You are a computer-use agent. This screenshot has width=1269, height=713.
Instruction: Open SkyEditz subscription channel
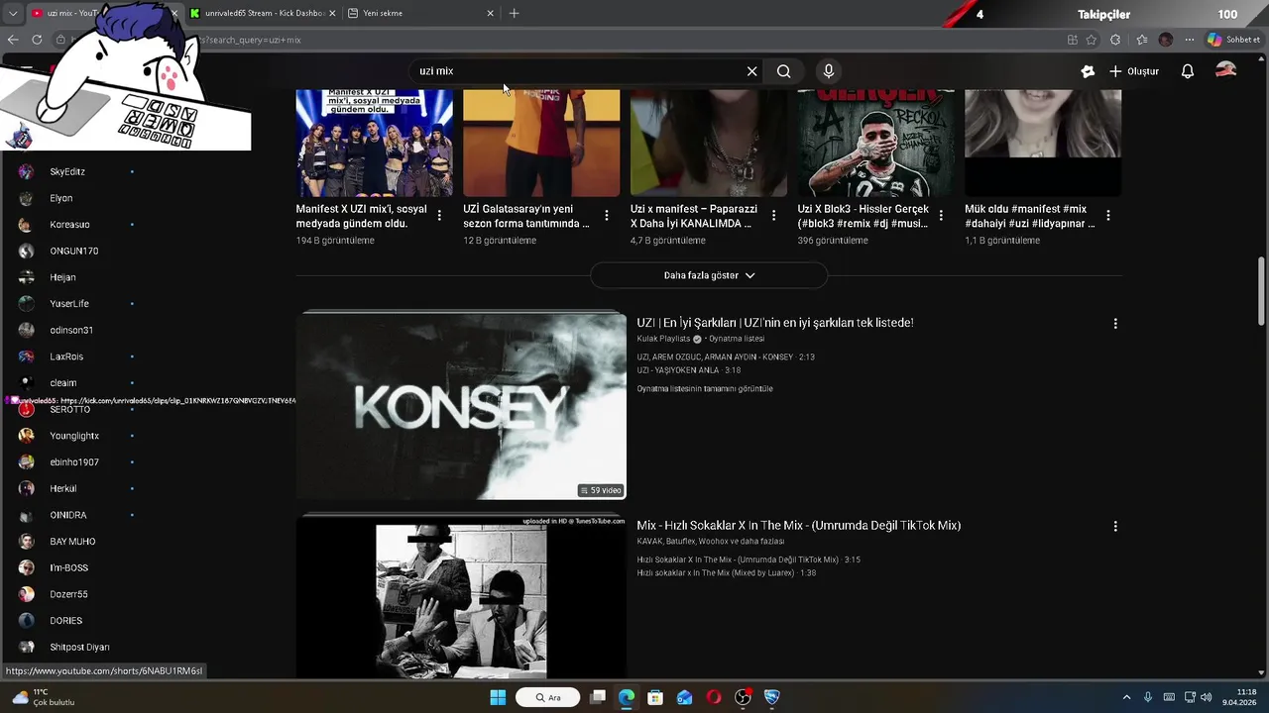pyautogui.click(x=69, y=171)
